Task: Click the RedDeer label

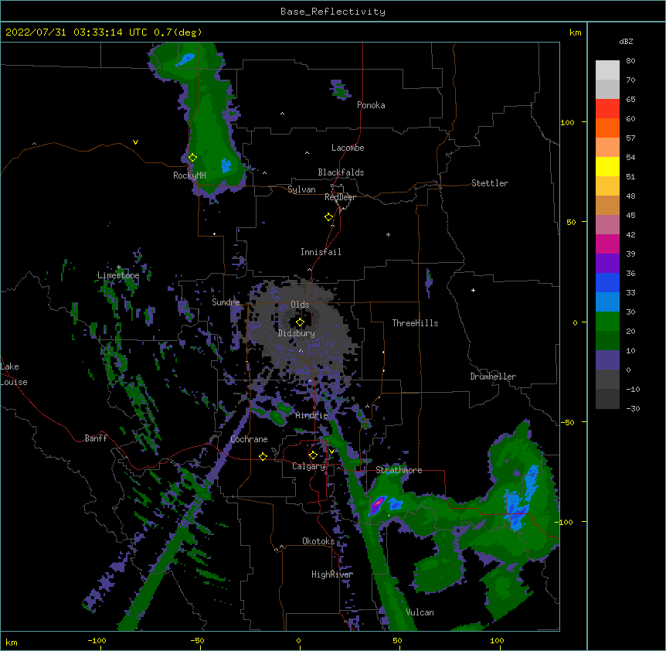Action: click(x=340, y=197)
